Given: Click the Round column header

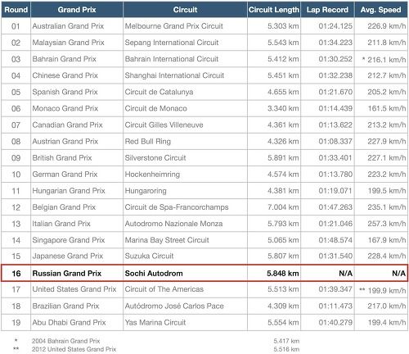Looking at the screenshot, I should (x=16, y=10).
